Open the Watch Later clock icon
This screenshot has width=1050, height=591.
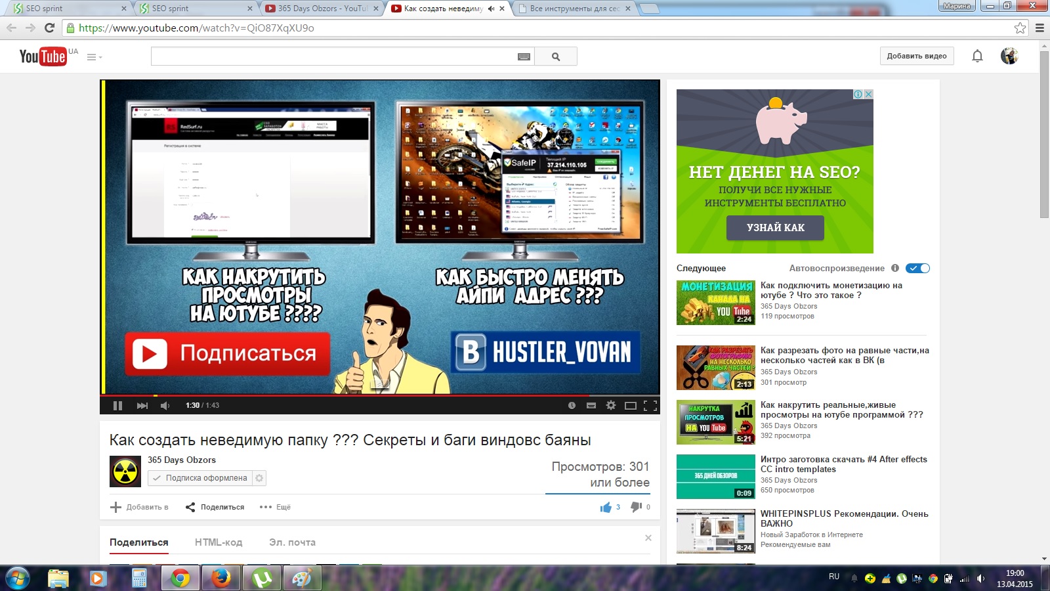coord(572,406)
